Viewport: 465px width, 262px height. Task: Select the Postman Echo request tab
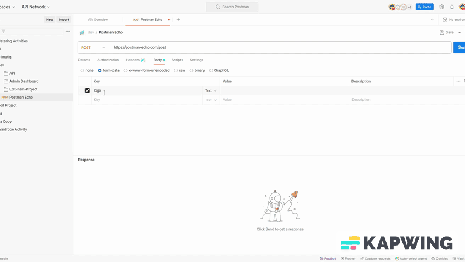(x=148, y=20)
